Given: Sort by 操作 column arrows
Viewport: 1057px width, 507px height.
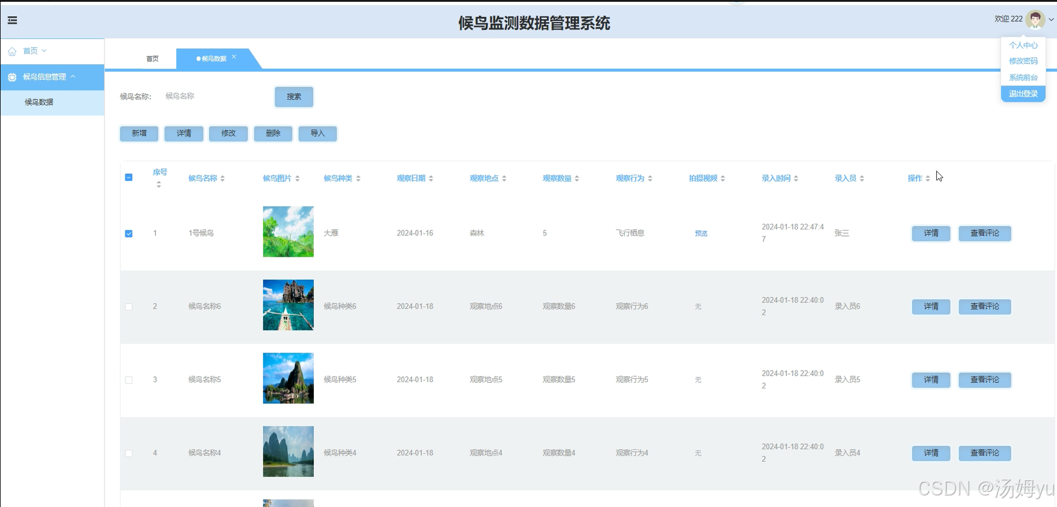Looking at the screenshot, I should (928, 179).
